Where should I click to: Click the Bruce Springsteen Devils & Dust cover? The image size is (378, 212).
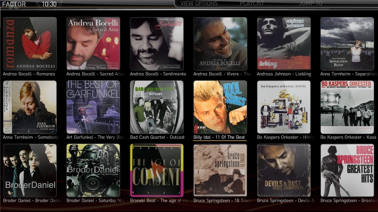284,170
